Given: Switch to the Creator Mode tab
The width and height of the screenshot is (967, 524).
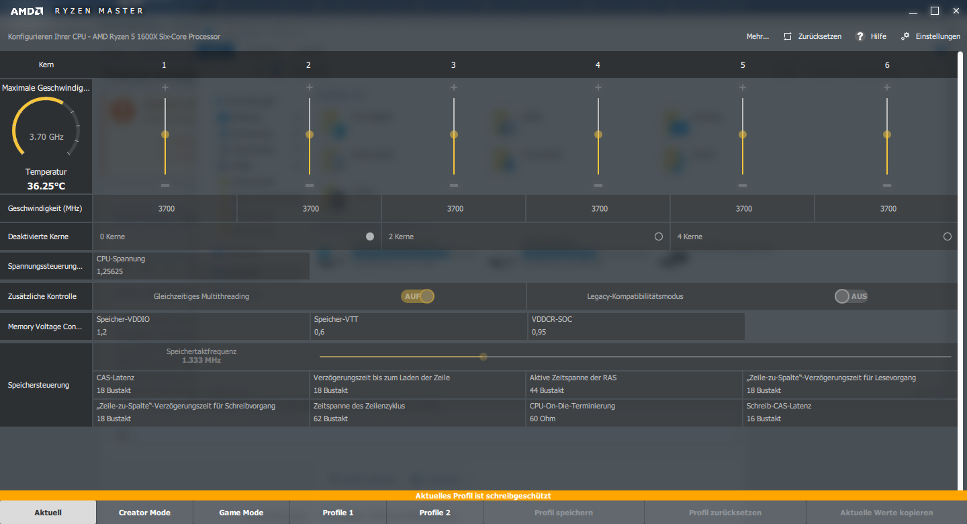Looking at the screenshot, I should (144, 513).
